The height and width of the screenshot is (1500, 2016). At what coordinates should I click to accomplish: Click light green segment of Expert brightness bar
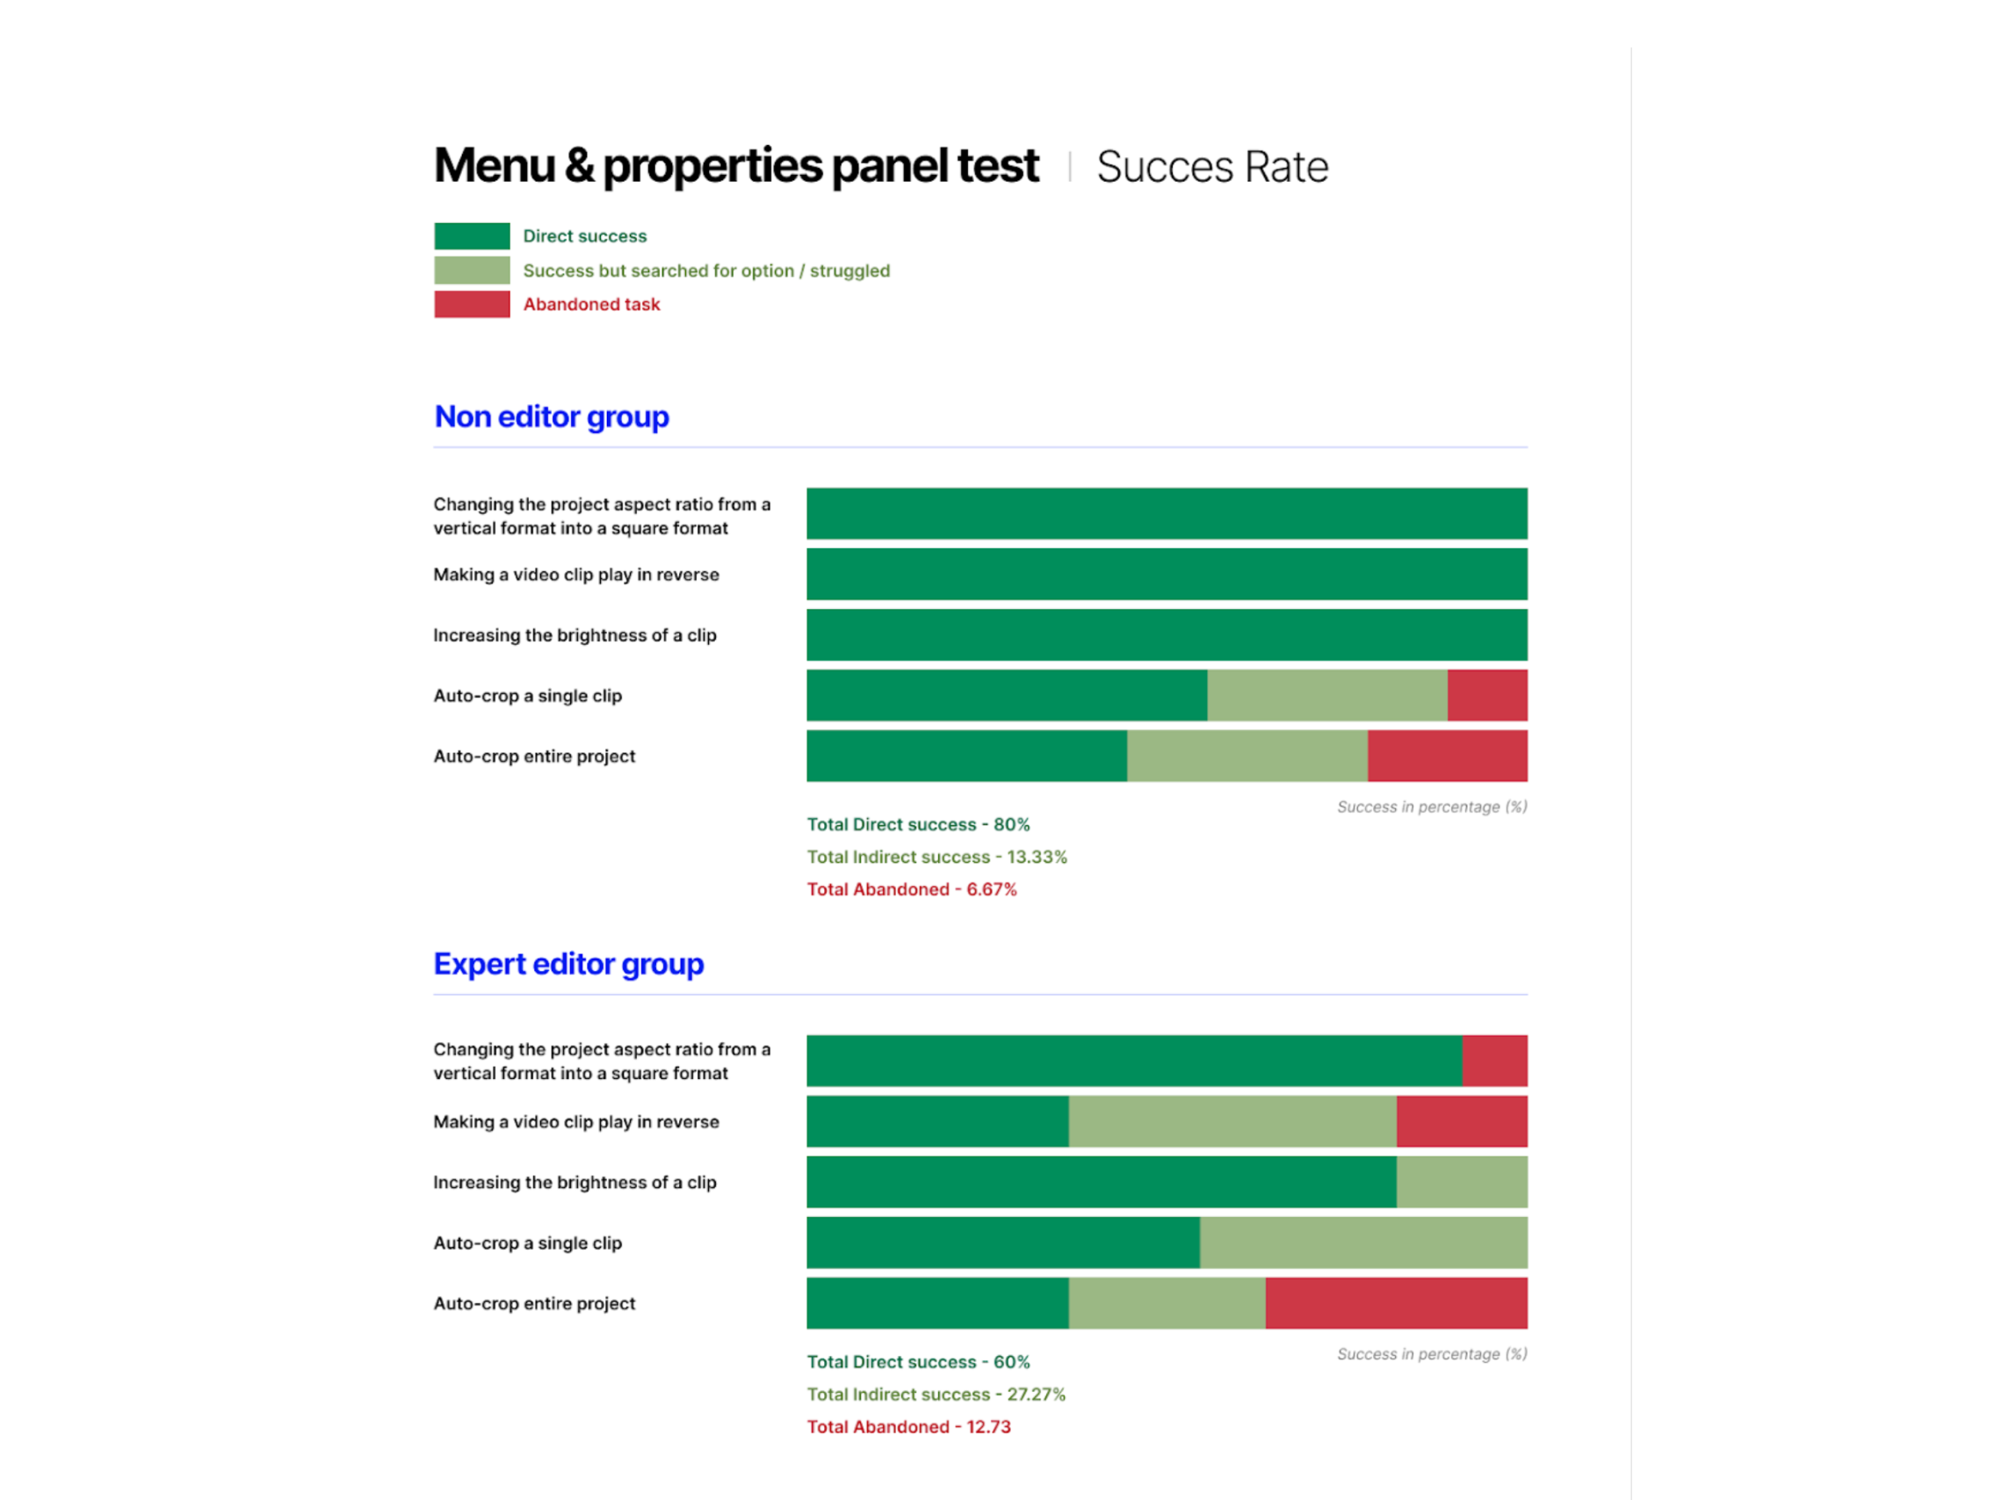1461,1182
